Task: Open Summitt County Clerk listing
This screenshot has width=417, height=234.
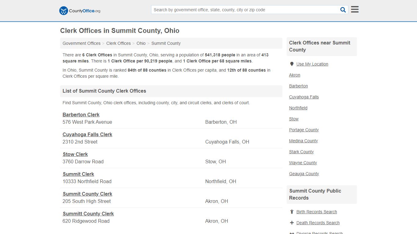Action: click(88, 214)
